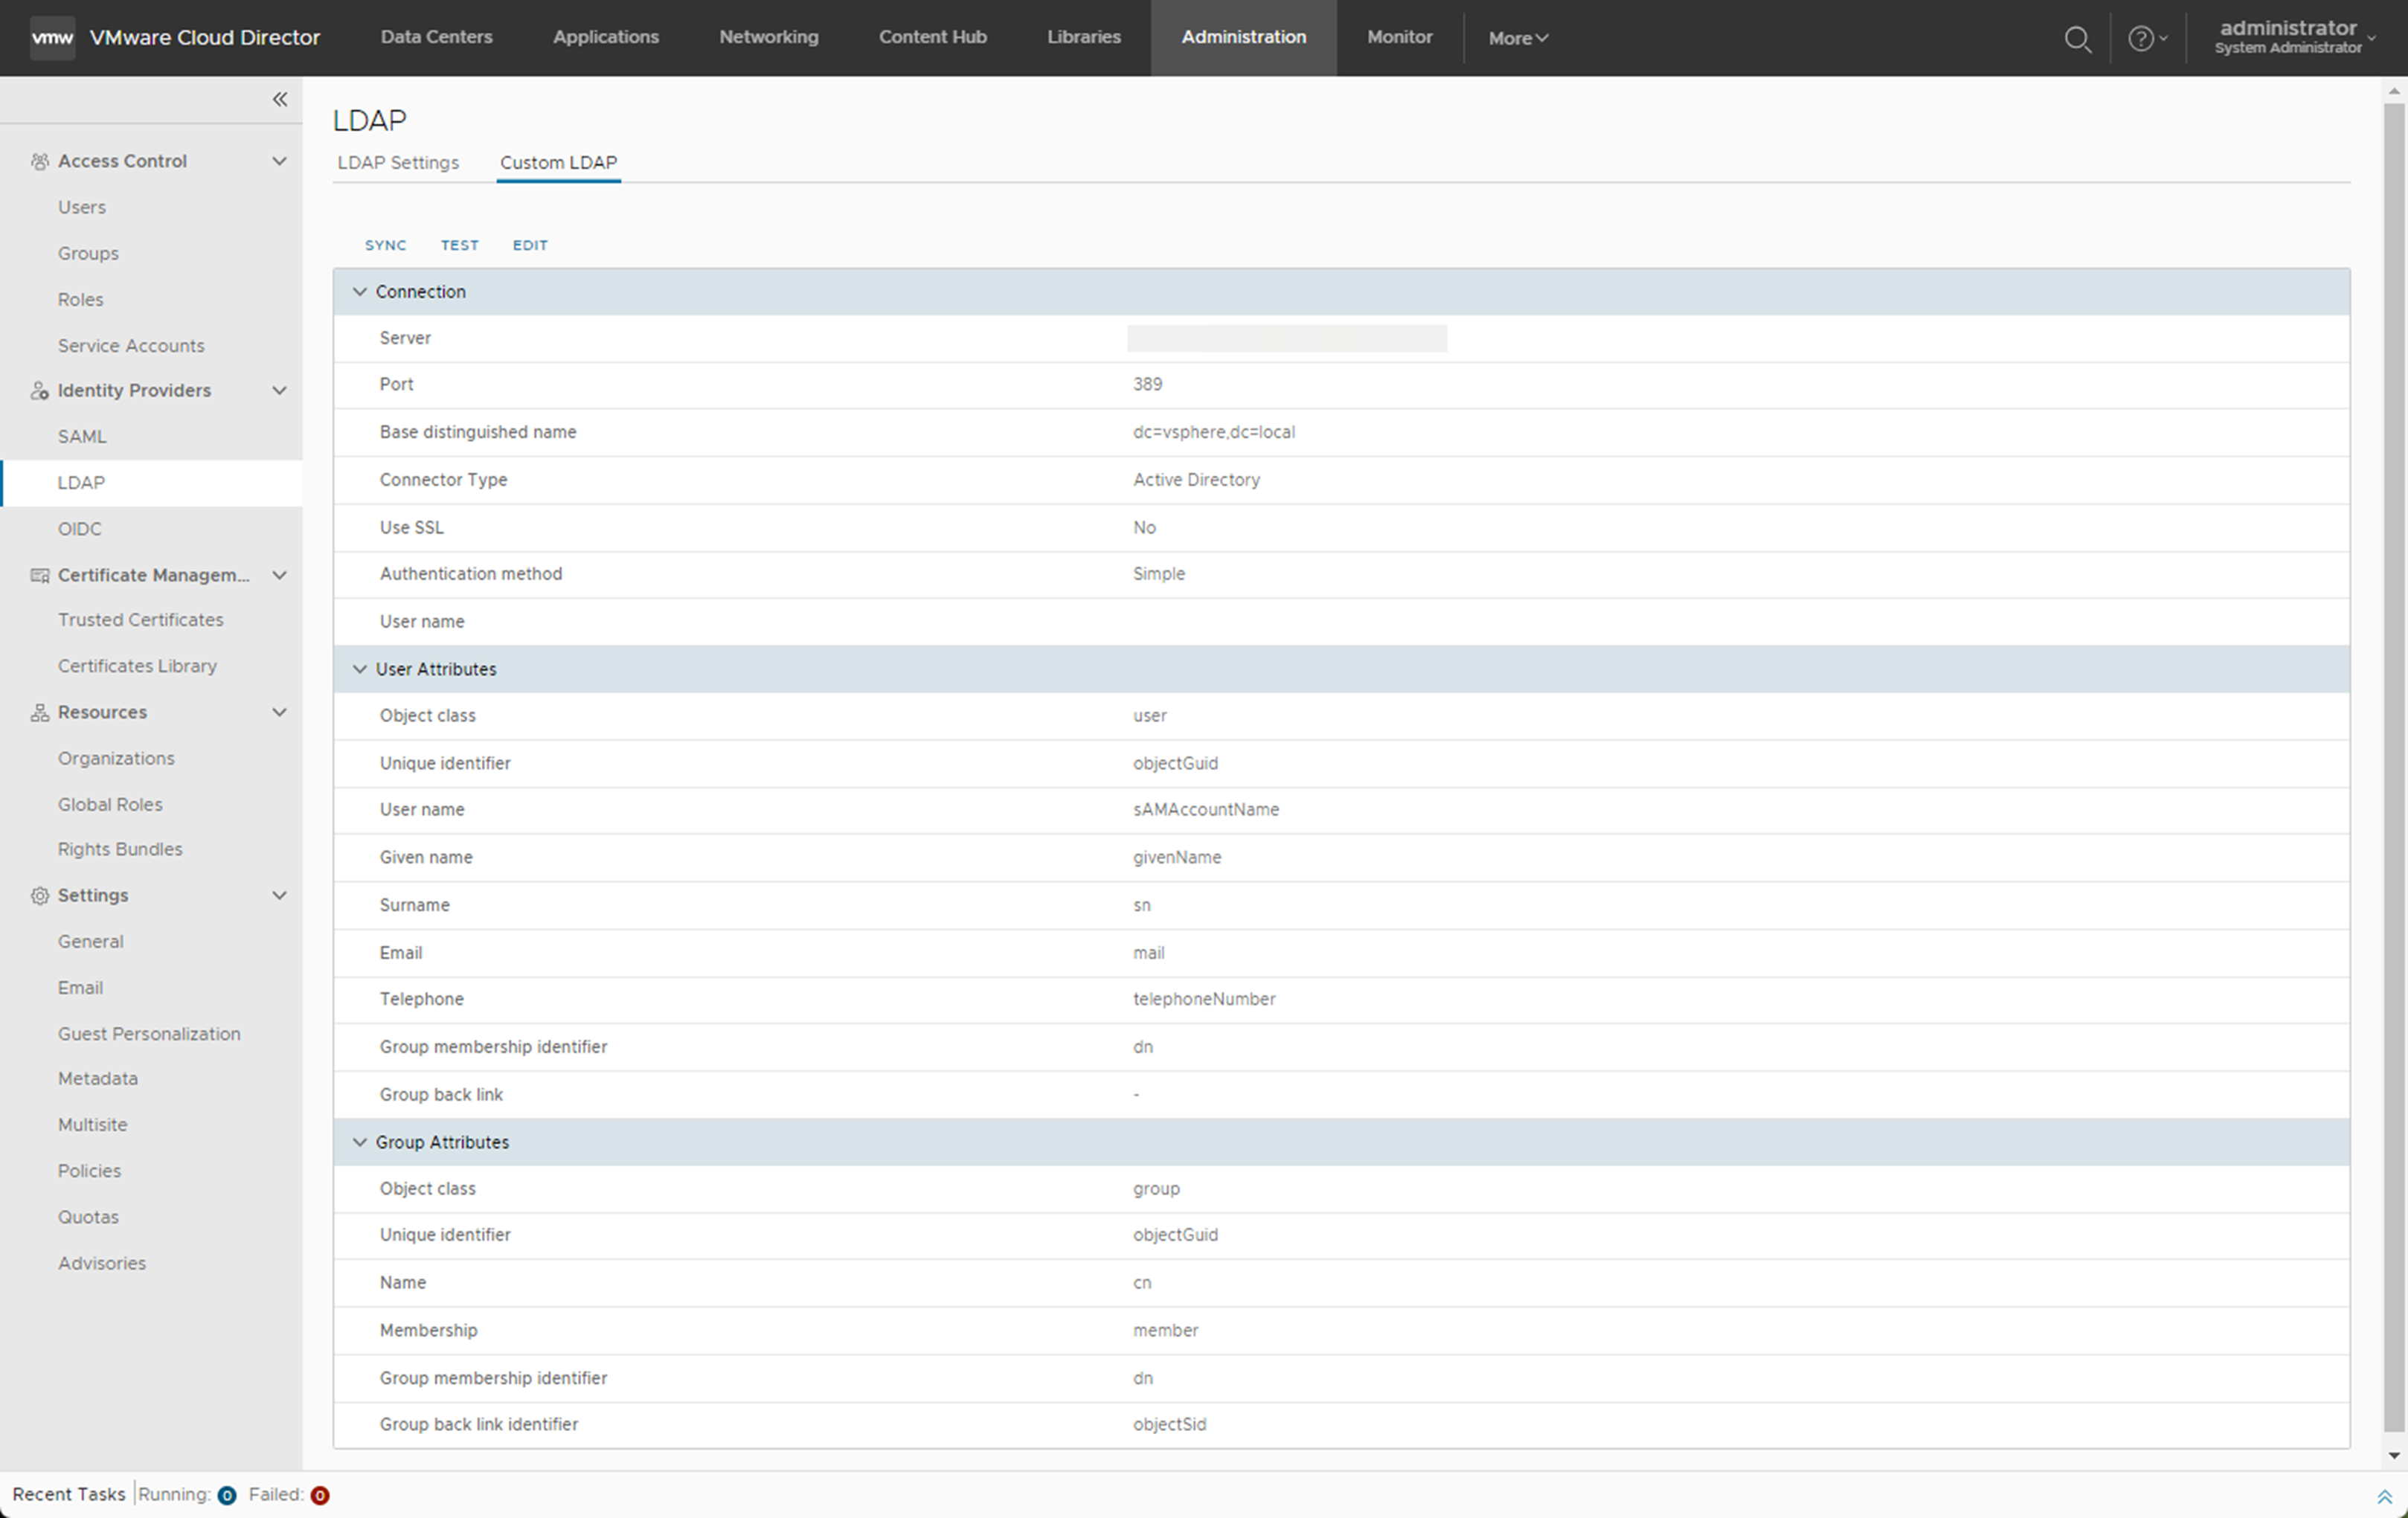
Task: Select the Custom LDAP tab
Action: point(556,161)
